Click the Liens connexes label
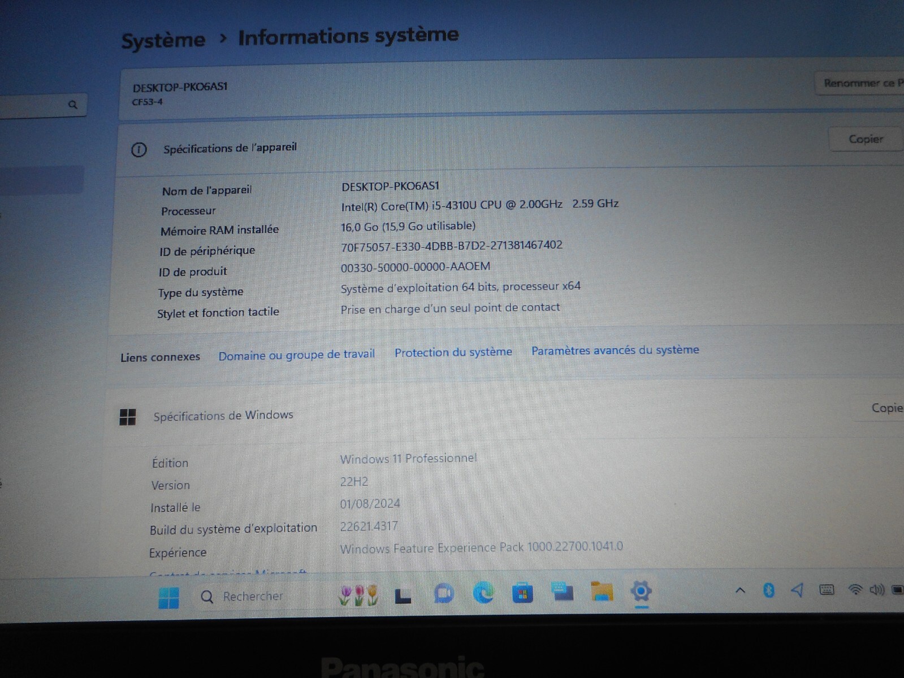Screen dimensions: 904x678 coord(160,357)
